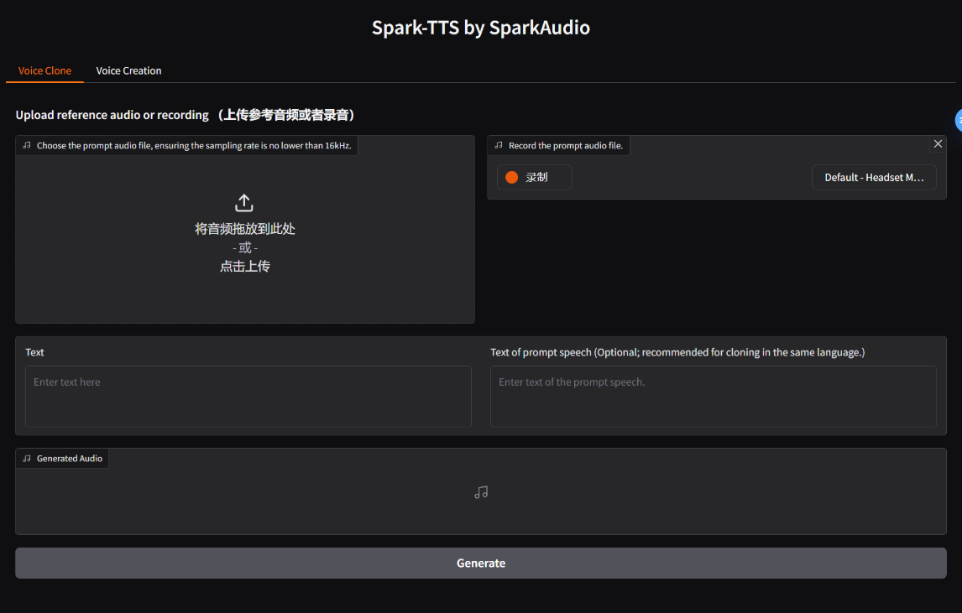
Task: Click the blue floating icon at right edge
Action: 959,120
